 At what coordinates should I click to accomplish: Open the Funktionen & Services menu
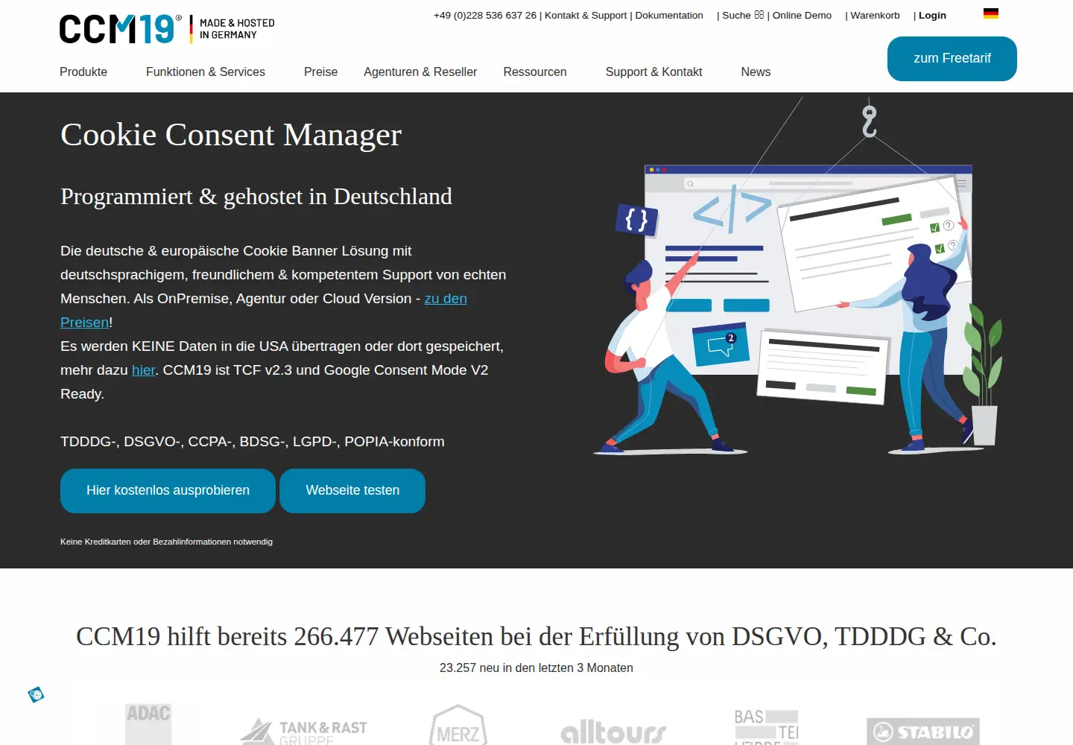tap(206, 72)
